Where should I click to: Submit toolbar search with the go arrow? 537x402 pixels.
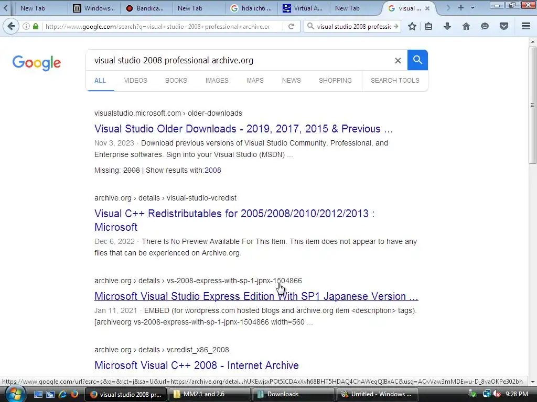(x=396, y=26)
